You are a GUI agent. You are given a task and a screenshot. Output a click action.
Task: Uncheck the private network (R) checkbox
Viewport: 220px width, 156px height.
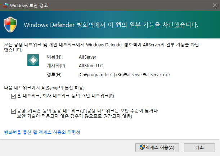coord(13,96)
